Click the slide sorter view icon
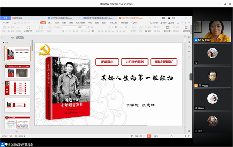 pos(140,136)
